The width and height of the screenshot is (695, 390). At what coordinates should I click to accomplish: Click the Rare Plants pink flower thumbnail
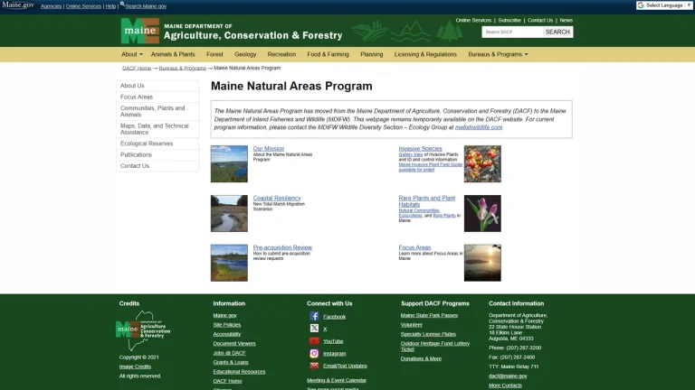(482, 213)
